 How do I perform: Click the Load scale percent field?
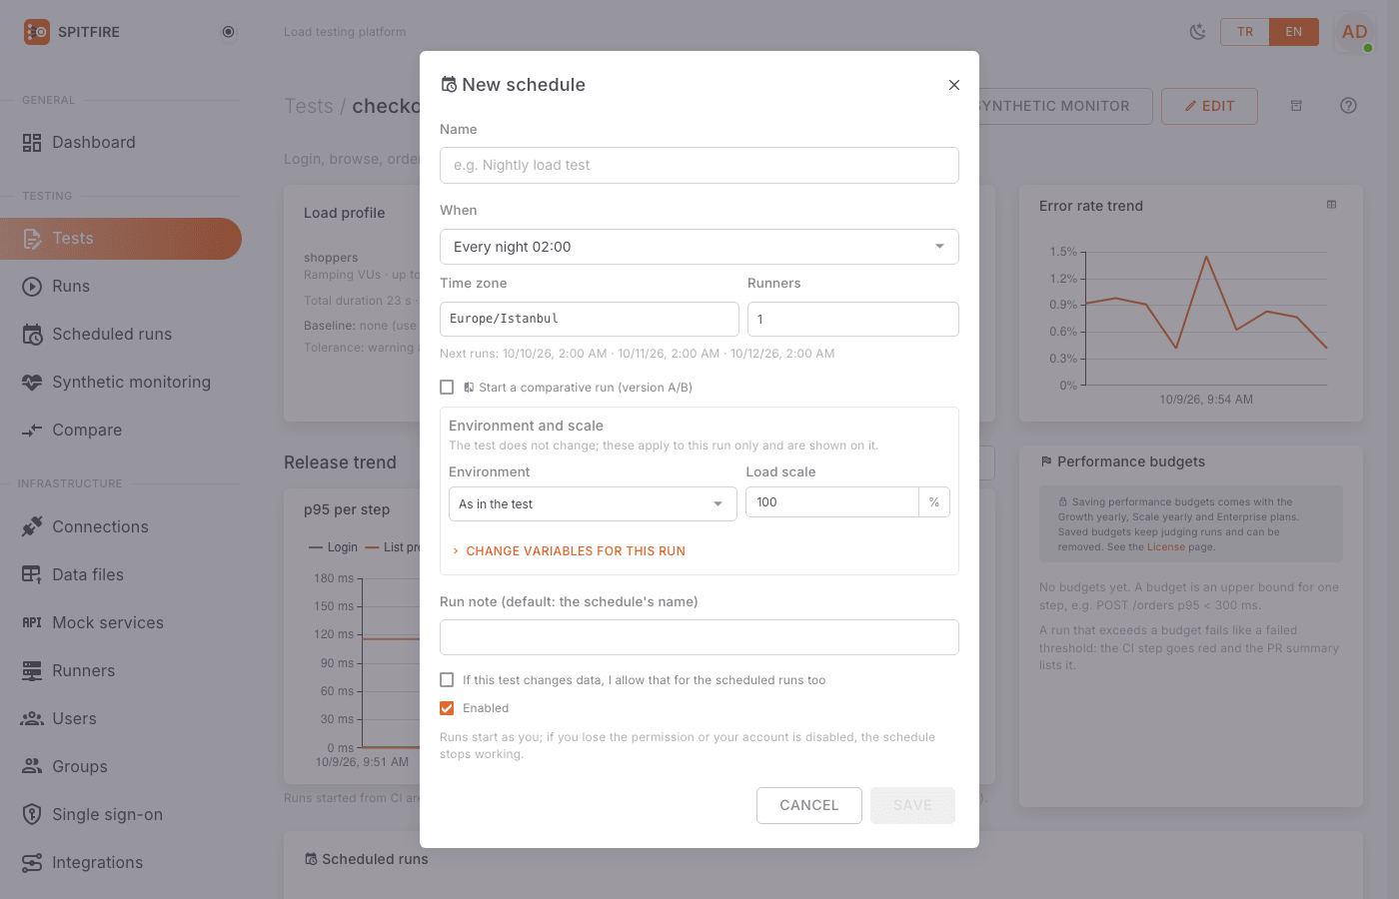coord(832,502)
